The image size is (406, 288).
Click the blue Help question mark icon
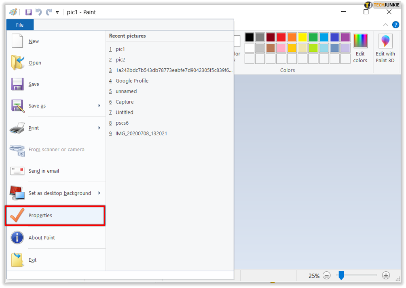tap(395, 25)
